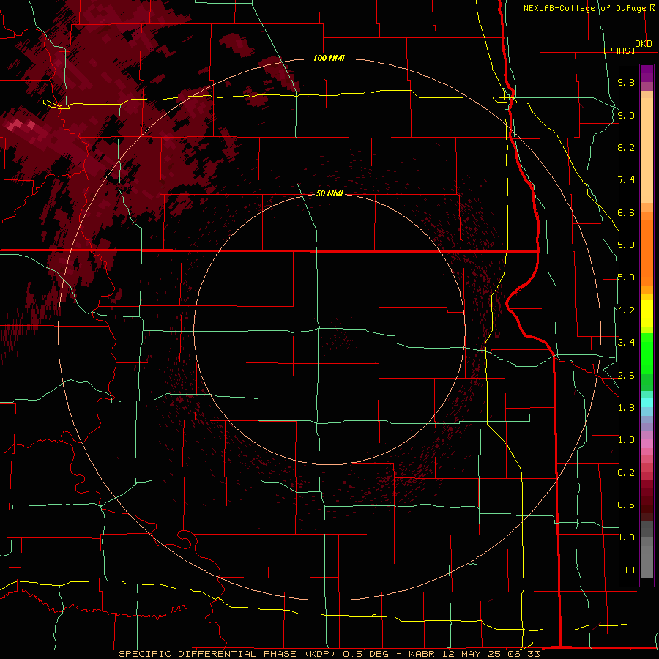Click the [PHAS] units label

tap(619, 51)
